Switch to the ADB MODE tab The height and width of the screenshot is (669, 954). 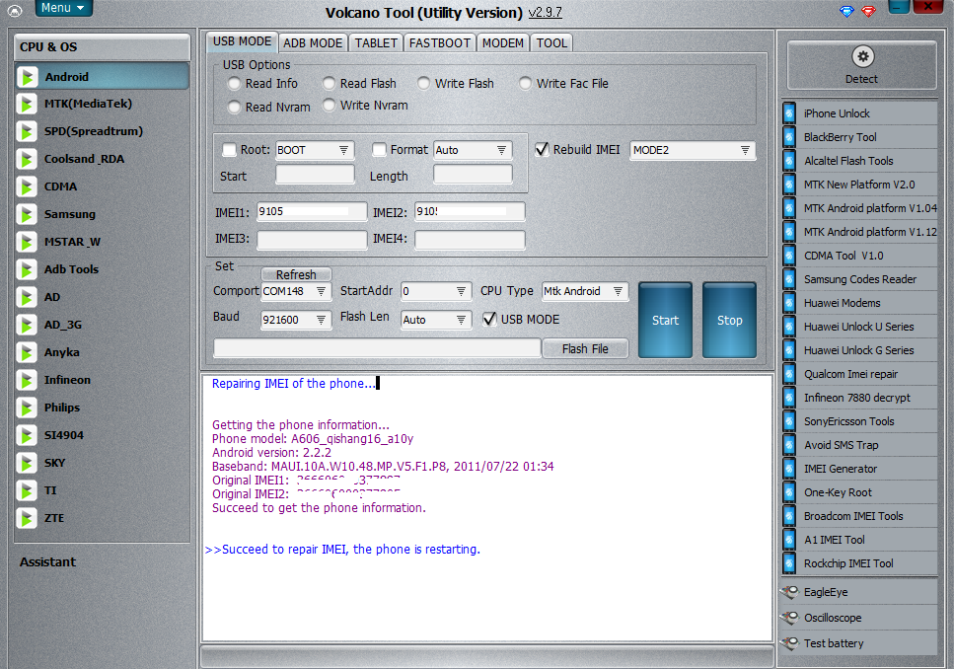[x=313, y=43]
